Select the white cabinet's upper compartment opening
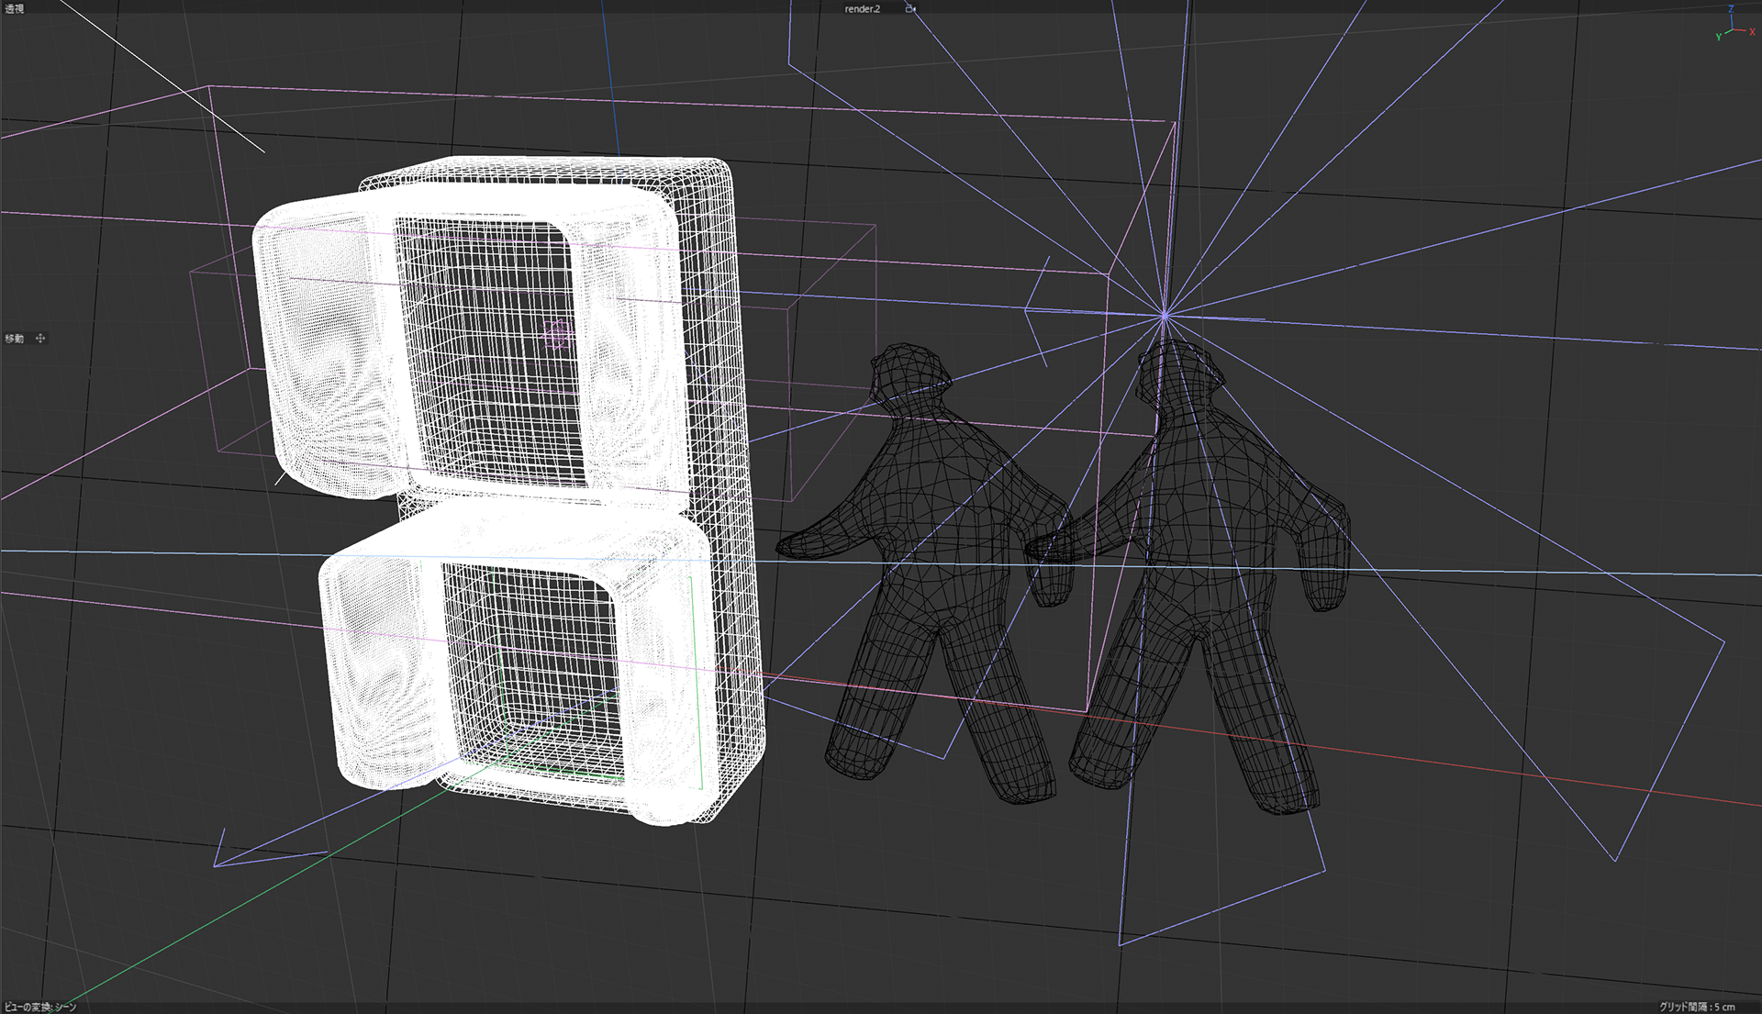Image resolution: width=1762 pixels, height=1014 pixels. pos(486,358)
